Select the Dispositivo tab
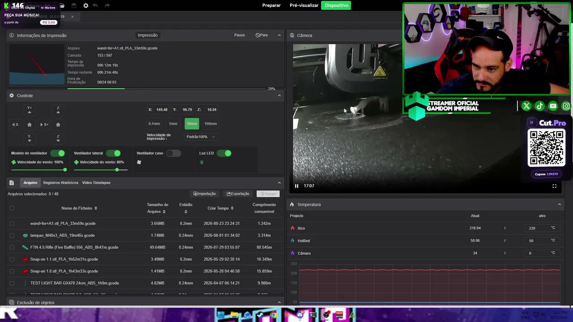573x322 pixels. click(336, 5)
